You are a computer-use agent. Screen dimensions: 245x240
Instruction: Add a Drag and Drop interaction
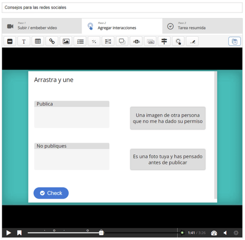coord(122,41)
